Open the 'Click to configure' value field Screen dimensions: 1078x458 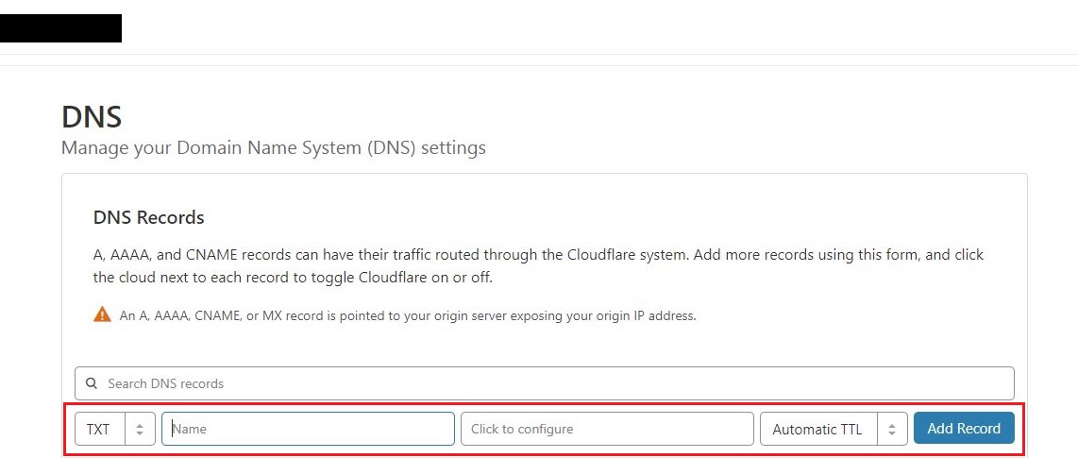coord(607,429)
